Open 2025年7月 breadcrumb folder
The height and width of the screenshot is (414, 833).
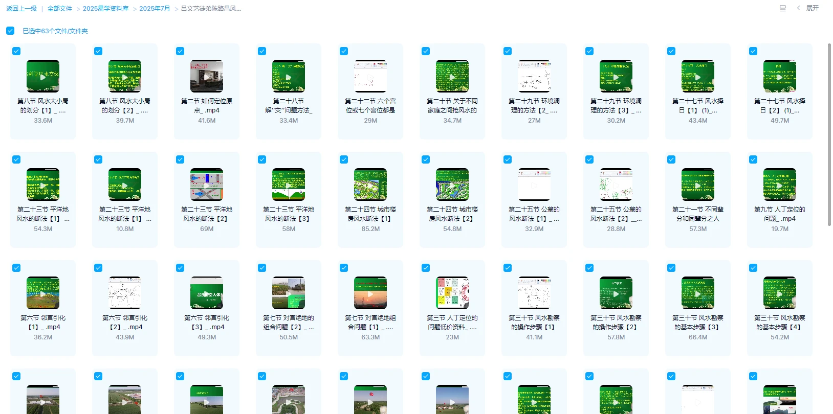click(x=155, y=9)
